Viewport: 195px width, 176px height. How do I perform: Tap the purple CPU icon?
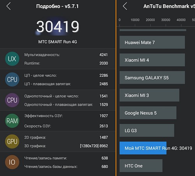coord(12,100)
